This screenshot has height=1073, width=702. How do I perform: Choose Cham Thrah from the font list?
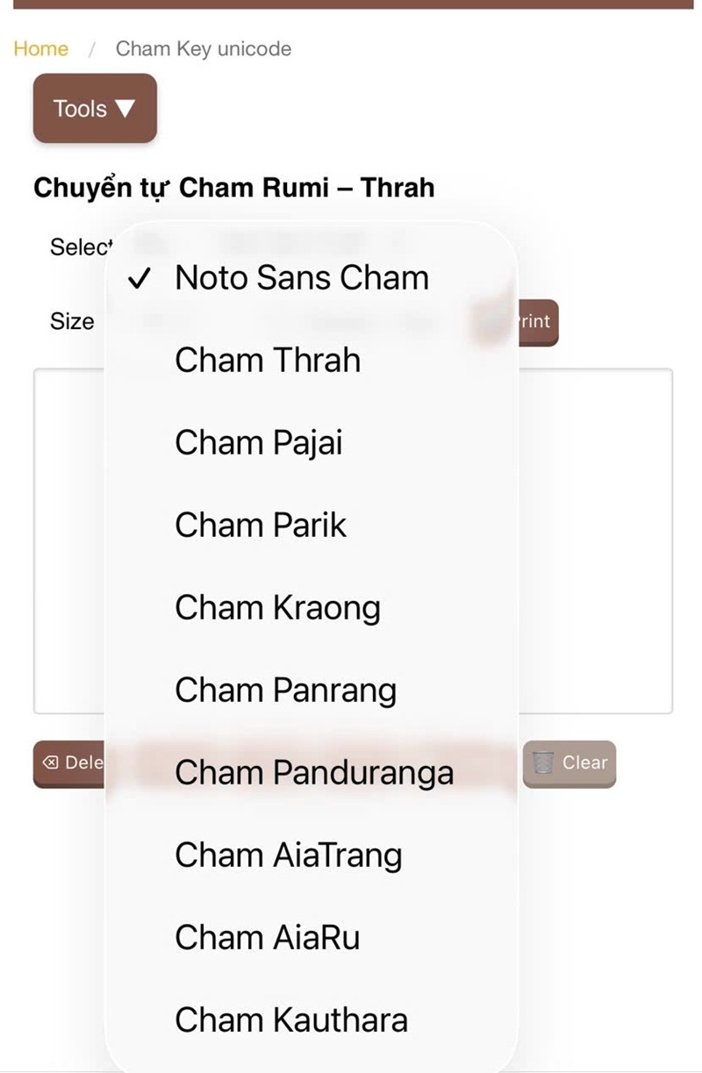pyautogui.click(x=268, y=361)
